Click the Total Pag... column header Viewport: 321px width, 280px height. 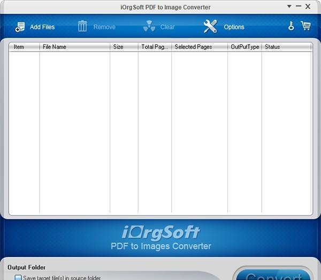155,47
